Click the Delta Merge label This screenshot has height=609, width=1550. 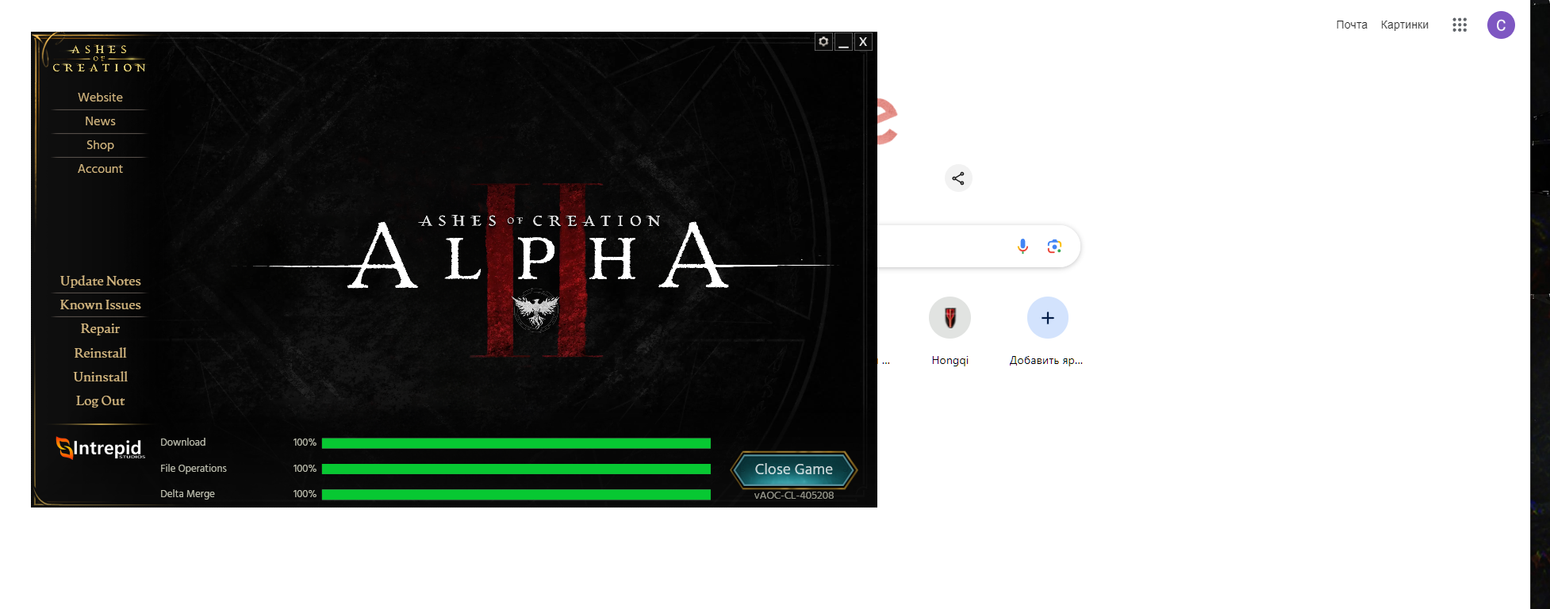[x=187, y=494]
